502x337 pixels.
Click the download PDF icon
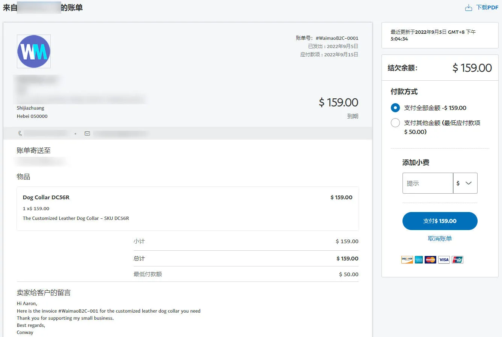click(x=469, y=8)
